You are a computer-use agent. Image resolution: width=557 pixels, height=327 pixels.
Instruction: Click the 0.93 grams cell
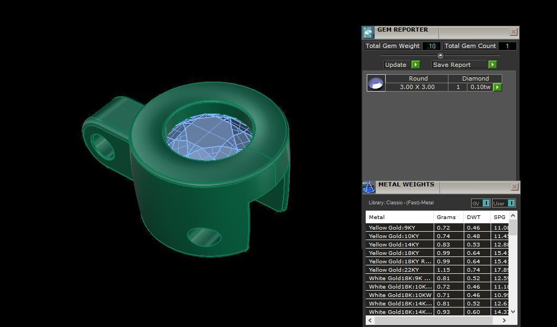coord(448,312)
